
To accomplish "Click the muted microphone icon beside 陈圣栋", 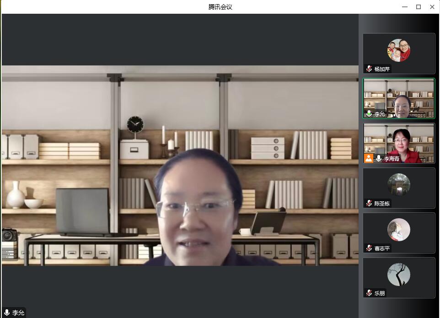I will click(369, 203).
